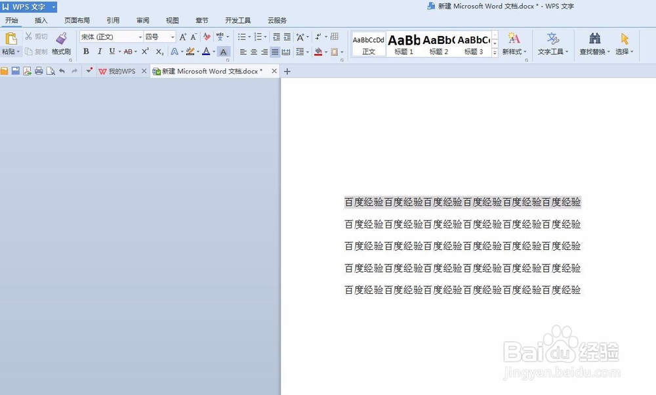Screen dimensions: 656x395
Task: Click the 选择 (Select) button
Action: coord(625,43)
